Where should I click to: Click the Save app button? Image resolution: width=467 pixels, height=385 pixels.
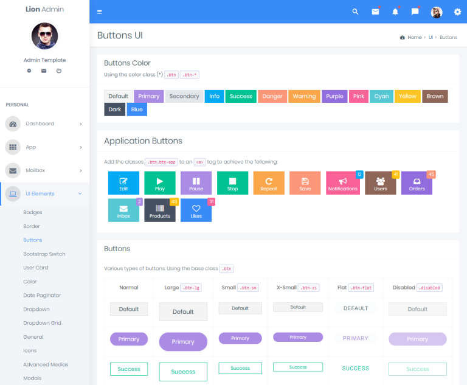click(x=305, y=183)
